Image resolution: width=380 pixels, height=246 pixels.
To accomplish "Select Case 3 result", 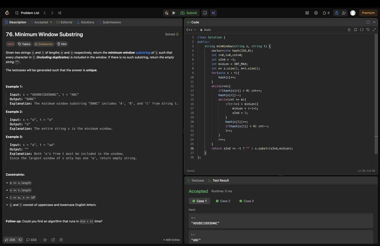I will [x=247, y=201].
